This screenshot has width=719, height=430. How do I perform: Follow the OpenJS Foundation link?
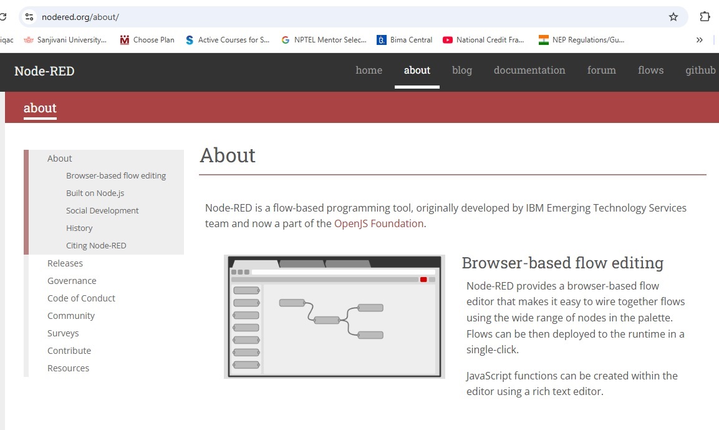(379, 223)
